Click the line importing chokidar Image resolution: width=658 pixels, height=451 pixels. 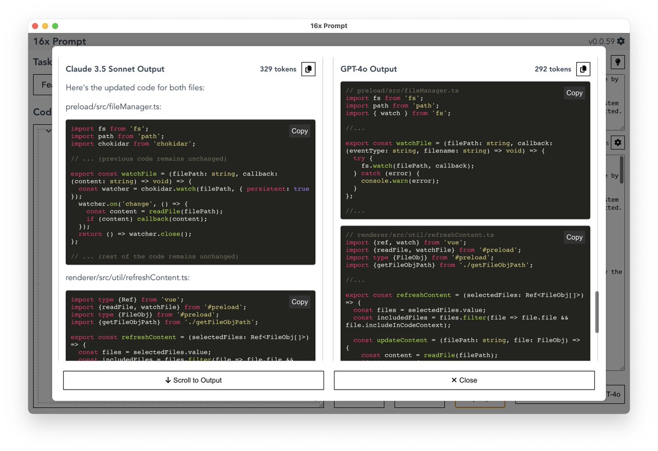133,144
